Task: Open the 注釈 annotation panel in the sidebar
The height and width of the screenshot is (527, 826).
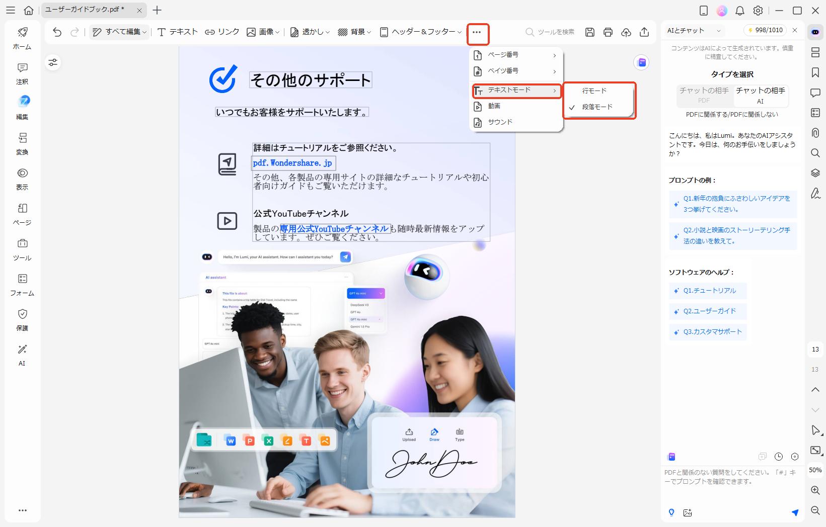Action: click(22, 73)
